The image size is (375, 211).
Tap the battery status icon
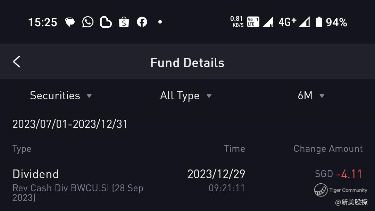tap(319, 22)
